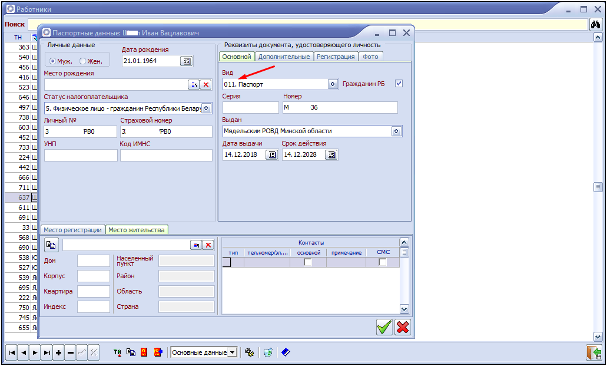Viewport: 607px width, 366px height.
Task: Open the Выдан issuing authority dropdown
Action: coord(396,131)
